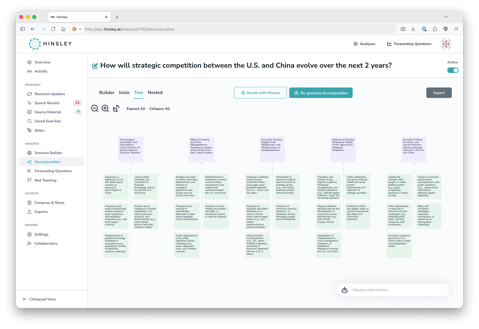479x329 pixels.
Task: Switch to the Nested view tab
Action: (x=155, y=93)
